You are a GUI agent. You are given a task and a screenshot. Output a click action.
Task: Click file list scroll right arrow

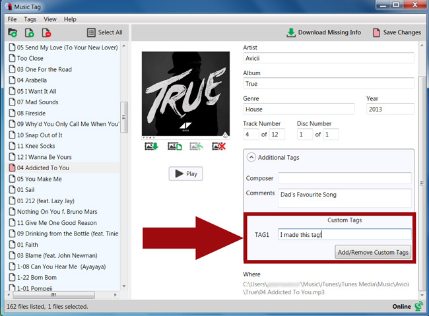pos(115,295)
